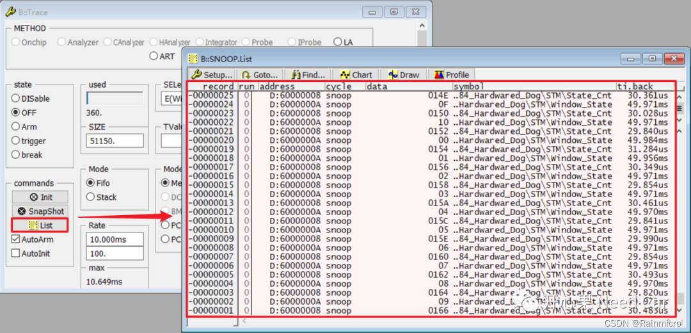The width and height of the screenshot is (691, 333).
Task: Click the B::Trace window wrench icon
Action: click(11, 12)
